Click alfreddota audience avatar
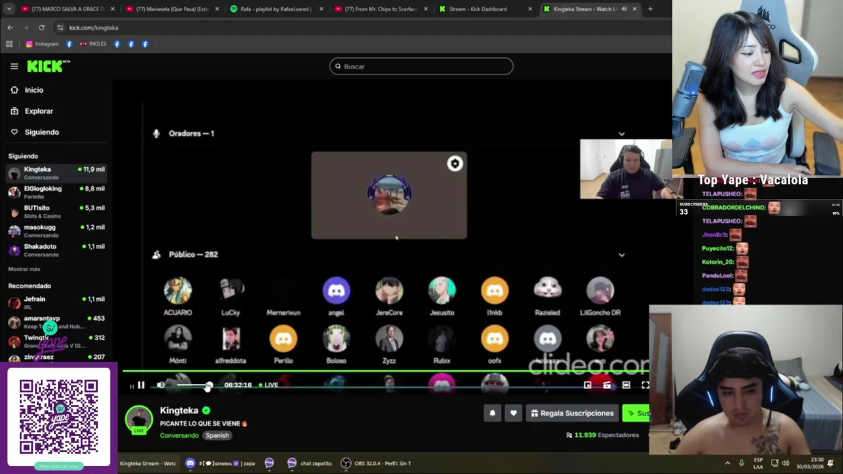This screenshot has width=843, height=474. tap(231, 339)
